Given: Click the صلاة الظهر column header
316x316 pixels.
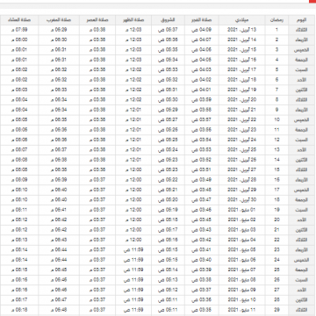Looking at the screenshot, I should (133, 20).
